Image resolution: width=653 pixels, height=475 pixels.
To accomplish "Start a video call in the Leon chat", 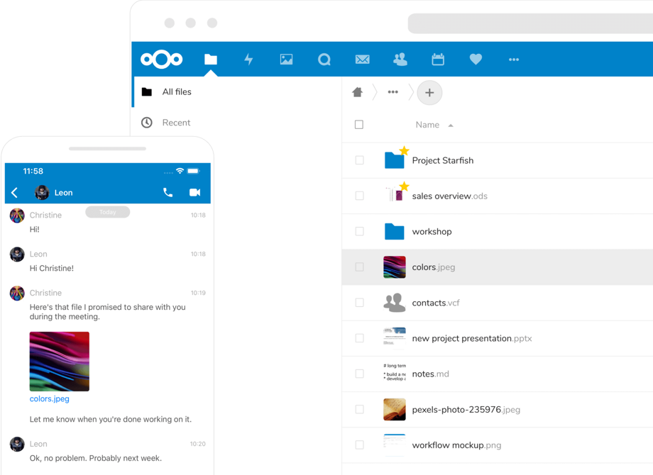I will (x=195, y=192).
